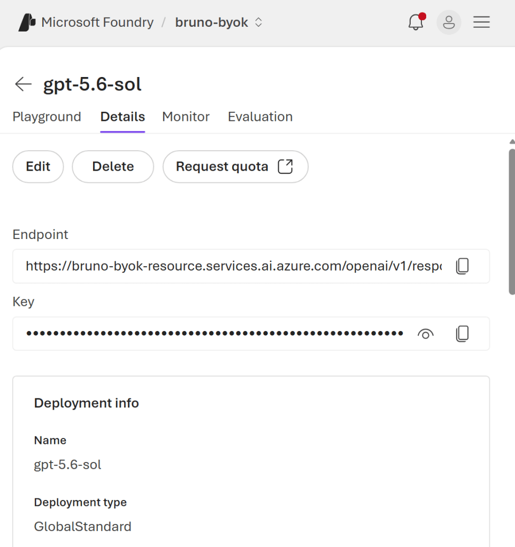Click the Edit button
This screenshot has width=515, height=547.
(x=38, y=167)
